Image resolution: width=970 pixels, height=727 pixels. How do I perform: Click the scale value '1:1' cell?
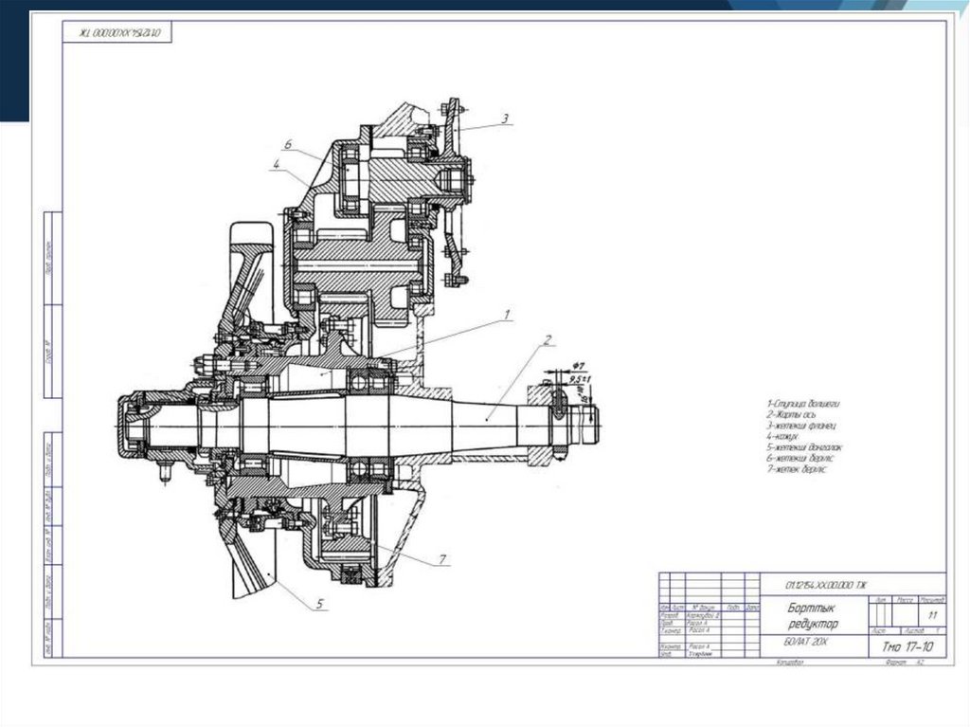pyautogui.click(x=933, y=615)
